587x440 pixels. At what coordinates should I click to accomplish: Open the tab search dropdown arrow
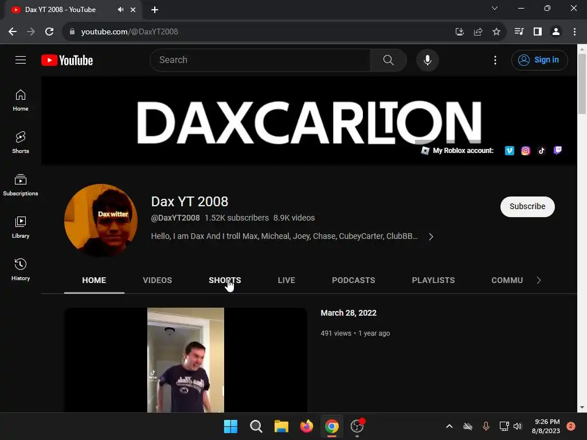click(x=495, y=8)
